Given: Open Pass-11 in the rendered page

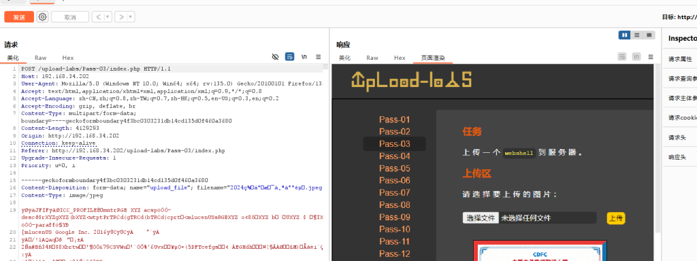Looking at the screenshot, I should tap(394, 241).
